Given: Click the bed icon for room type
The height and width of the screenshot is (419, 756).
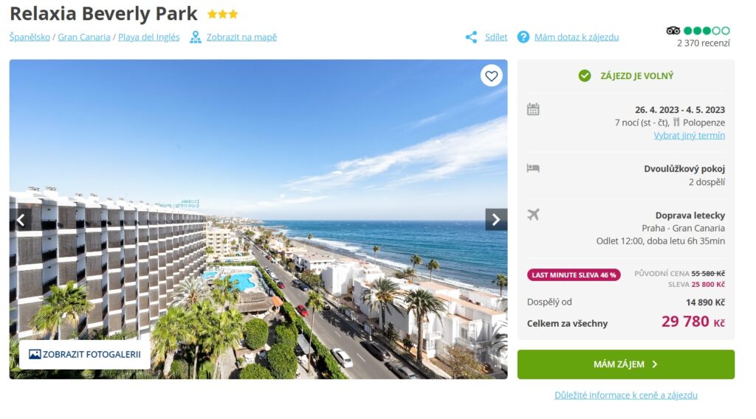Looking at the screenshot, I should pyautogui.click(x=533, y=168).
